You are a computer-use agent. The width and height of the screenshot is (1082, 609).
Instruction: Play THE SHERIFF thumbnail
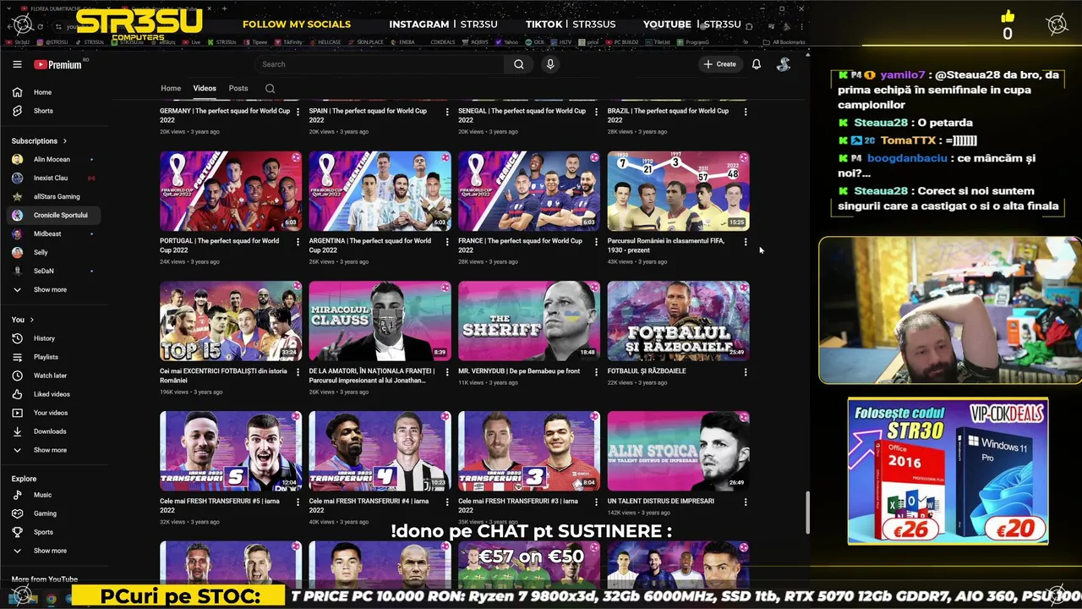(529, 321)
